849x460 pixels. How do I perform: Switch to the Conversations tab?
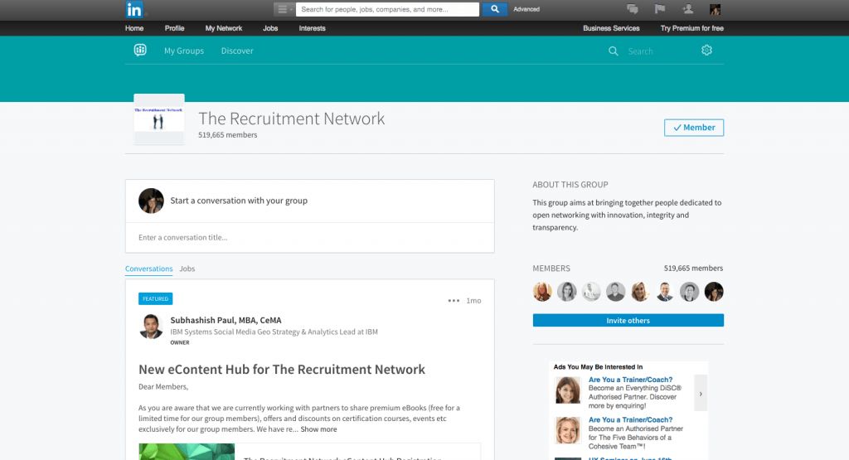149,269
